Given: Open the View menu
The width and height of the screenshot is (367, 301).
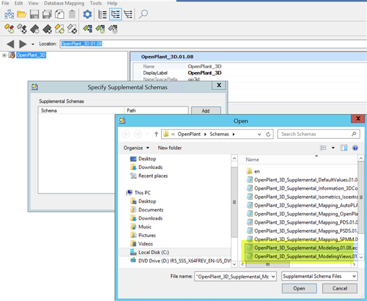Looking at the screenshot, I should click(x=33, y=3).
